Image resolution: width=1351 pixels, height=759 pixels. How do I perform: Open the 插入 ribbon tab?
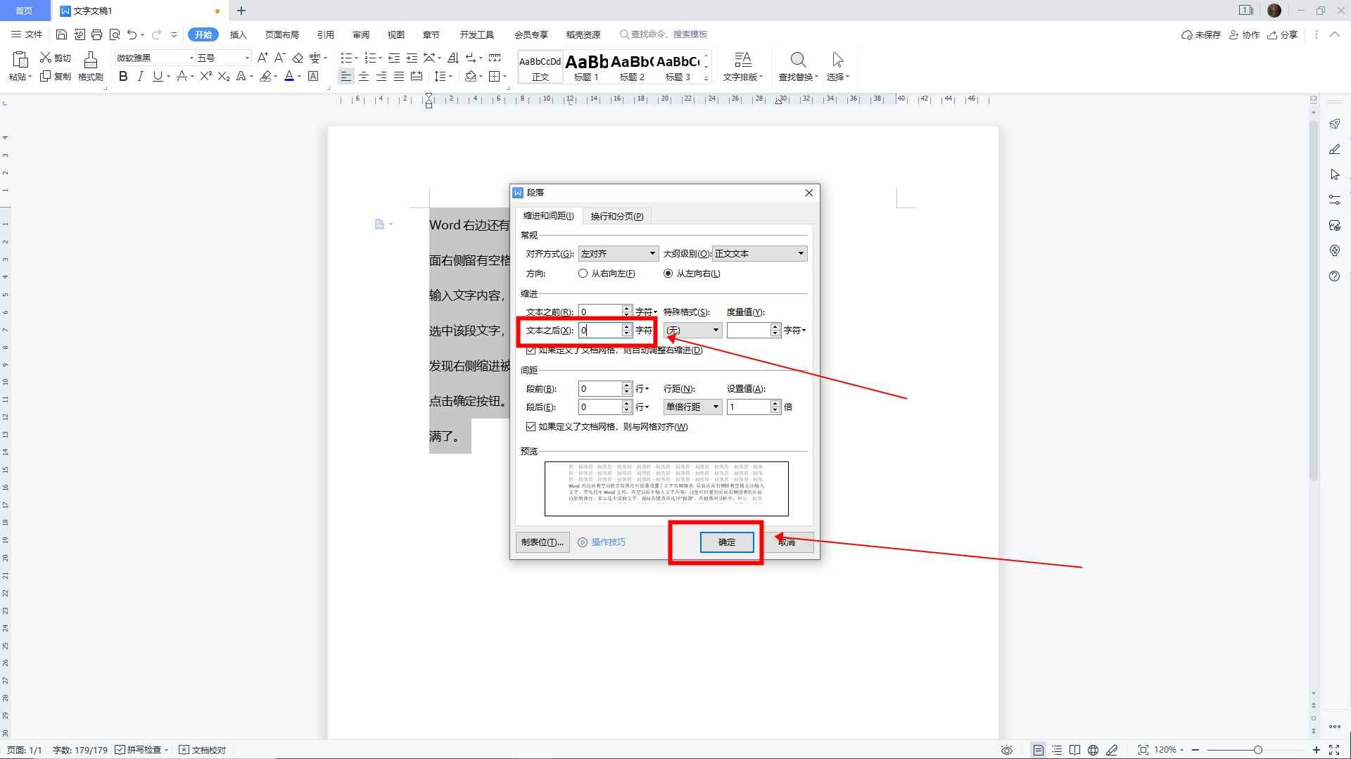[x=238, y=34]
